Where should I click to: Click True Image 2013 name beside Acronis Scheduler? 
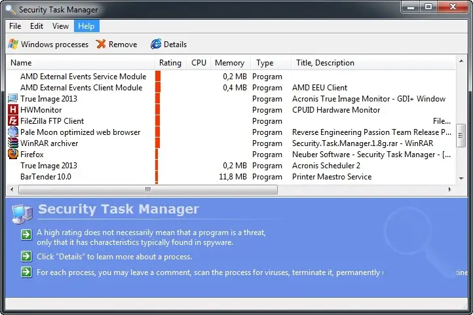[48, 166]
